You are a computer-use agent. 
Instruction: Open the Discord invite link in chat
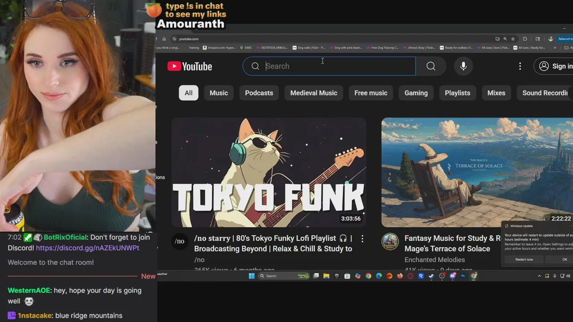pyautogui.click(x=87, y=248)
